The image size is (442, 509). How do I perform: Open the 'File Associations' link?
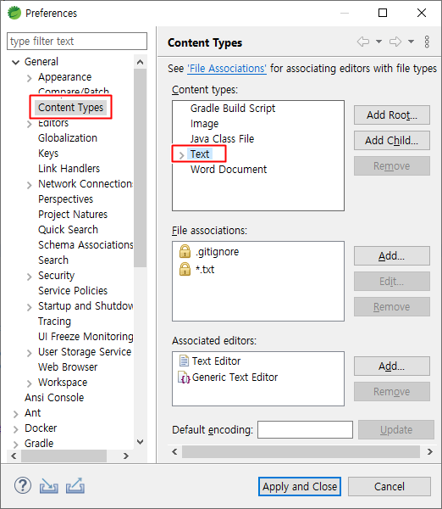coord(227,69)
